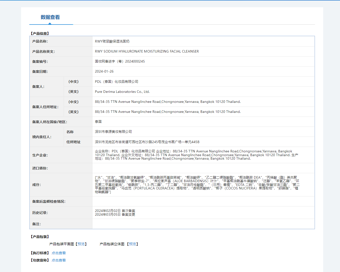Select the 进口省份 row label

tap(40, 168)
